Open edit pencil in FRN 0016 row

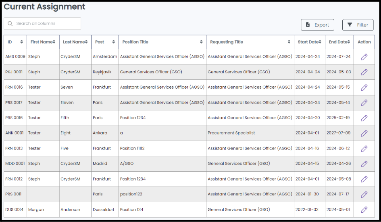(x=364, y=87)
